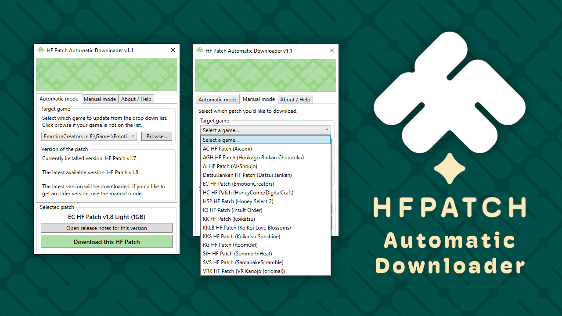The image size is (562, 316).
Task: Select KKS HF Patch (Koikatsu Sunshine)
Action: coord(266,237)
